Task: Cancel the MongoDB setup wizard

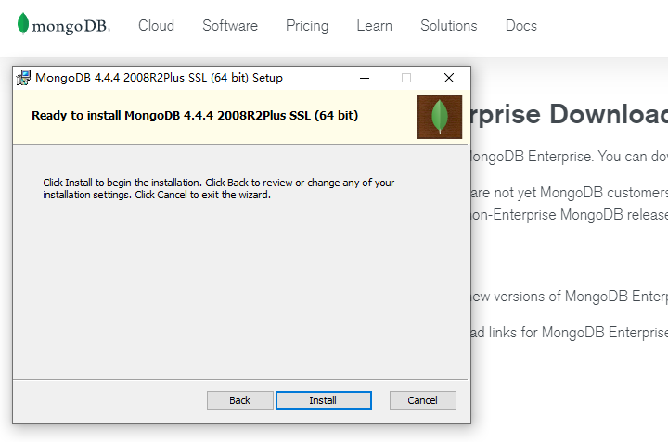Action: 423,400
